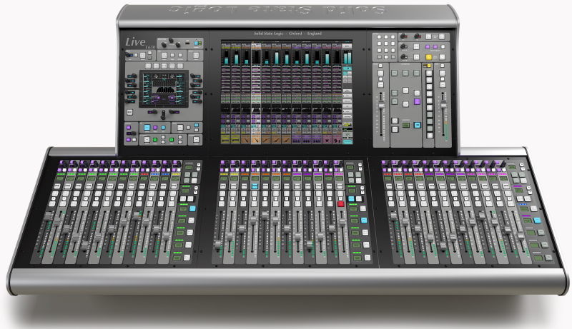This screenshot has width=572, height=329.
Task: Click the bottom button in the master vertical button column
Action: [430, 136]
